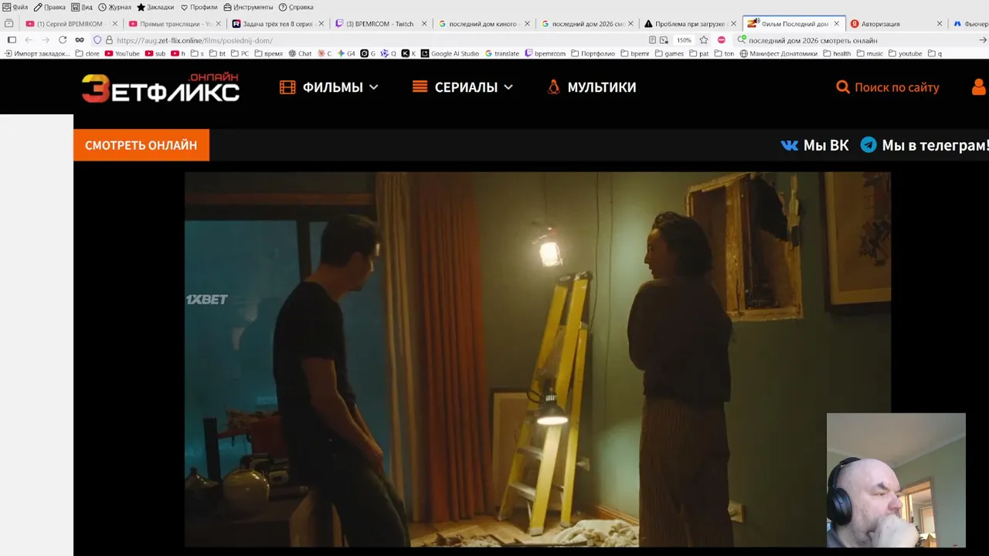The width and height of the screenshot is (989, 556).
Task: Open the clore bookmark folder
Action: pyautogui.click(x=87, y=54)
